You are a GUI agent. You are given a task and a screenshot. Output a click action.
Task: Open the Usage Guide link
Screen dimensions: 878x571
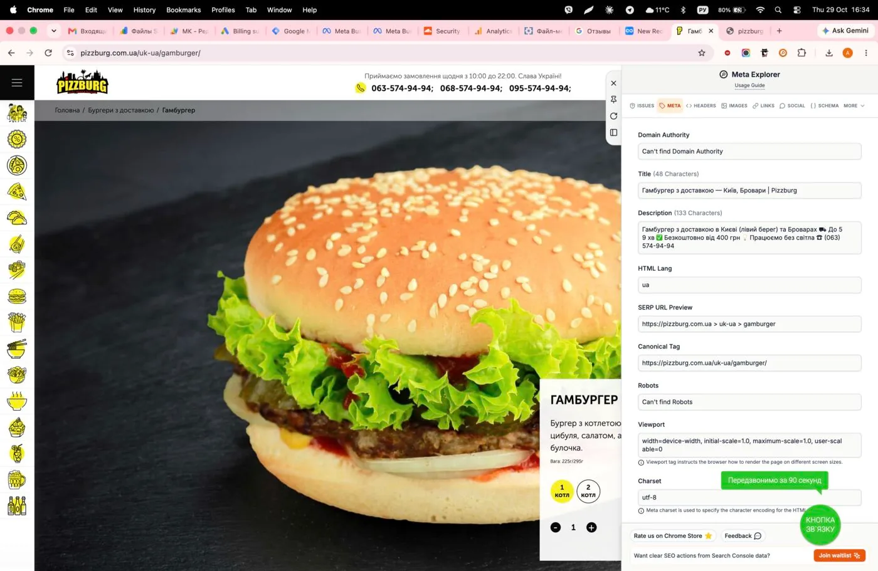click(x=749, y=86)
